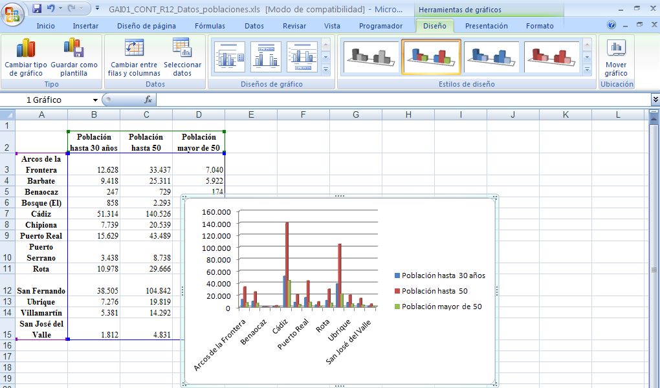Select column G header
Screen dimensions: 660x388
click(356, 114)
